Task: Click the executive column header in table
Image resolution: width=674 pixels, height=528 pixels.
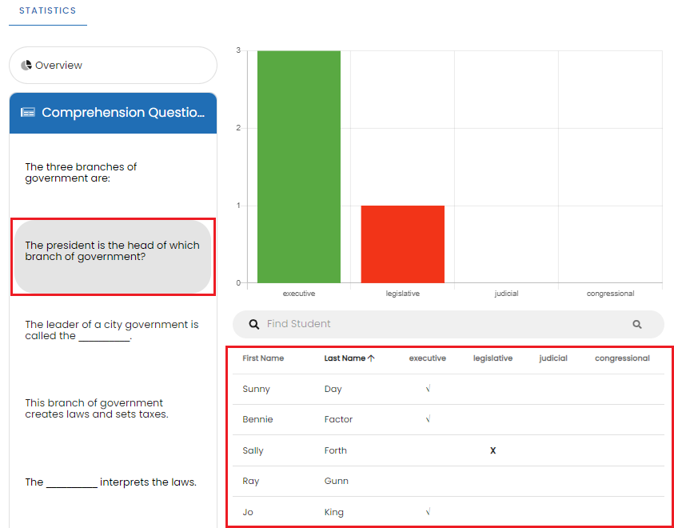Action: pos(427,358)
